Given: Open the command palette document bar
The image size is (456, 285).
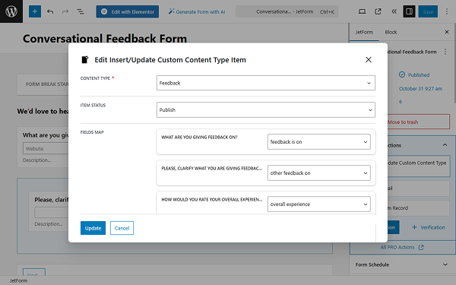Looking at the screenshot, I should 287,11.
